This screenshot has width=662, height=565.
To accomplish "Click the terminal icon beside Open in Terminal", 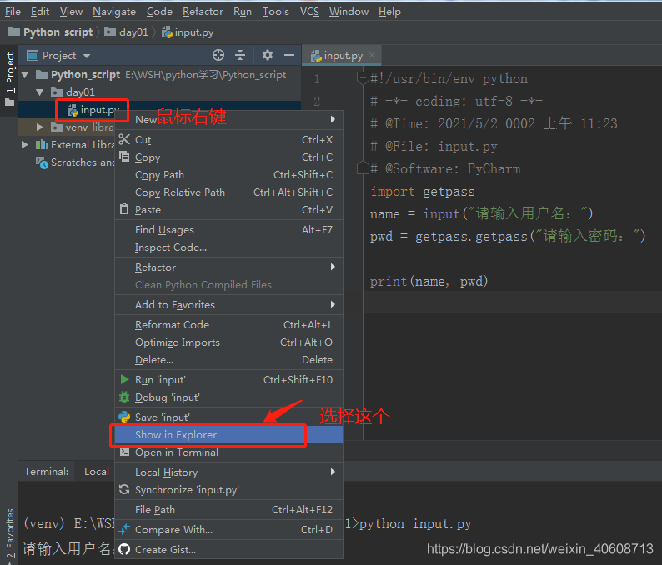I will 124,452.
